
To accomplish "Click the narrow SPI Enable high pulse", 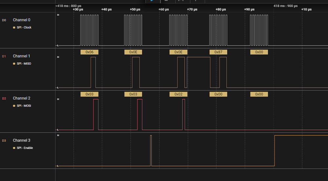I will tap(151, 151).
